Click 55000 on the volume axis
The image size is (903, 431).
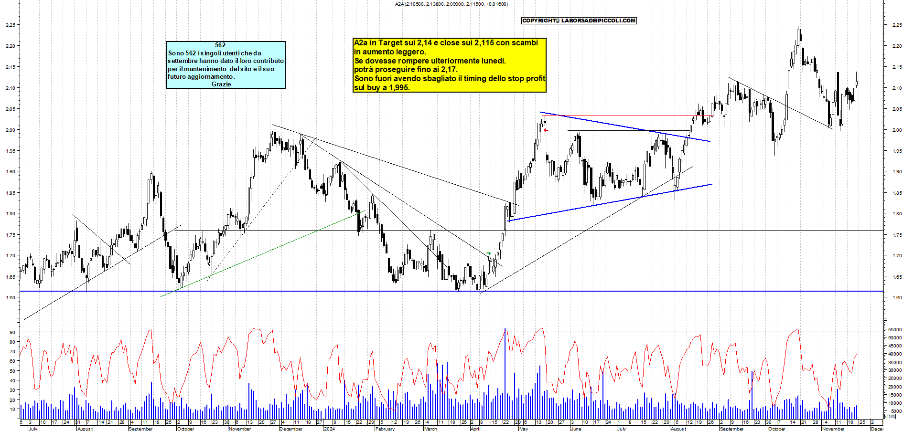895,329
